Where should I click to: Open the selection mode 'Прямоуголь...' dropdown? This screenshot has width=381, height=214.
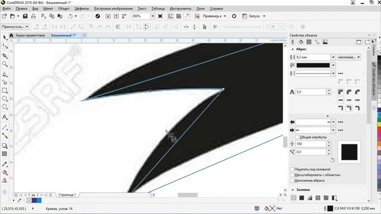(15, 27)
